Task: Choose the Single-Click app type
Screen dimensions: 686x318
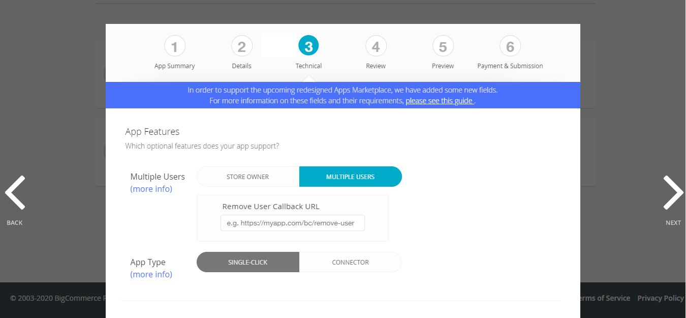Action: click(x=248, y=263)
